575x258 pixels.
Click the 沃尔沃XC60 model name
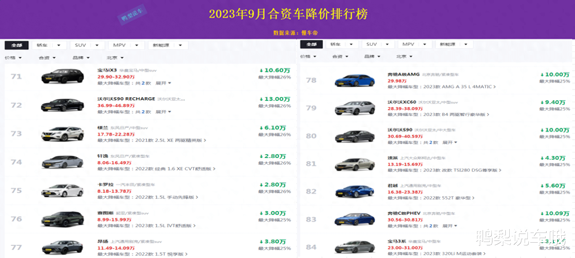(x=402, y=102)
